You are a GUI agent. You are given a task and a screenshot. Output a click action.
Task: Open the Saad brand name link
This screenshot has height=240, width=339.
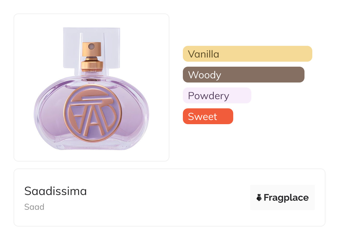(x=34, y=207)
